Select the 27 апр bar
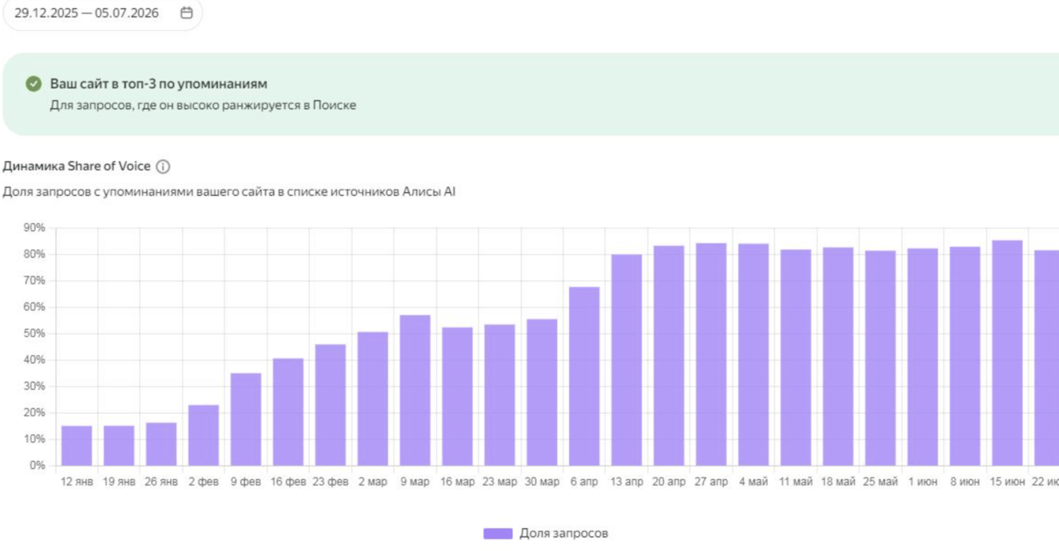Screen dimensions: 1059x551 pyautogui.click(x=711, y=355)
